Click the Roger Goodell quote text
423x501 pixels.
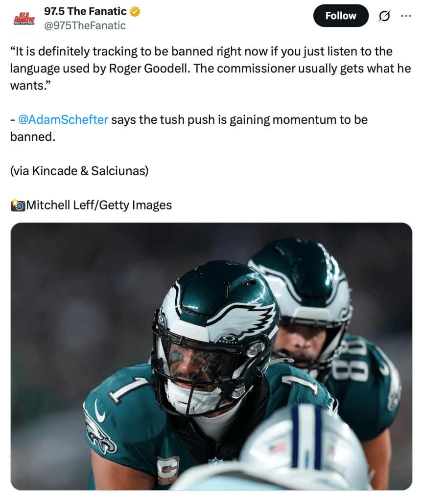pyautogui.click(x=211, y=68)
